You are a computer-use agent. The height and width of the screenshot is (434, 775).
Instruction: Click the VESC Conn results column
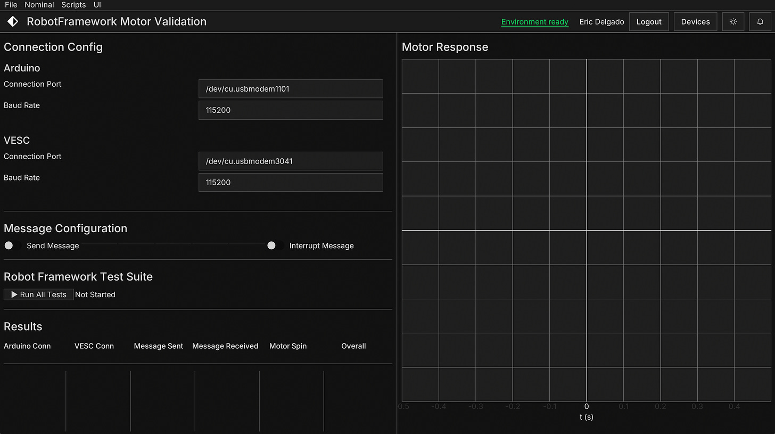(x=94, y=346)
